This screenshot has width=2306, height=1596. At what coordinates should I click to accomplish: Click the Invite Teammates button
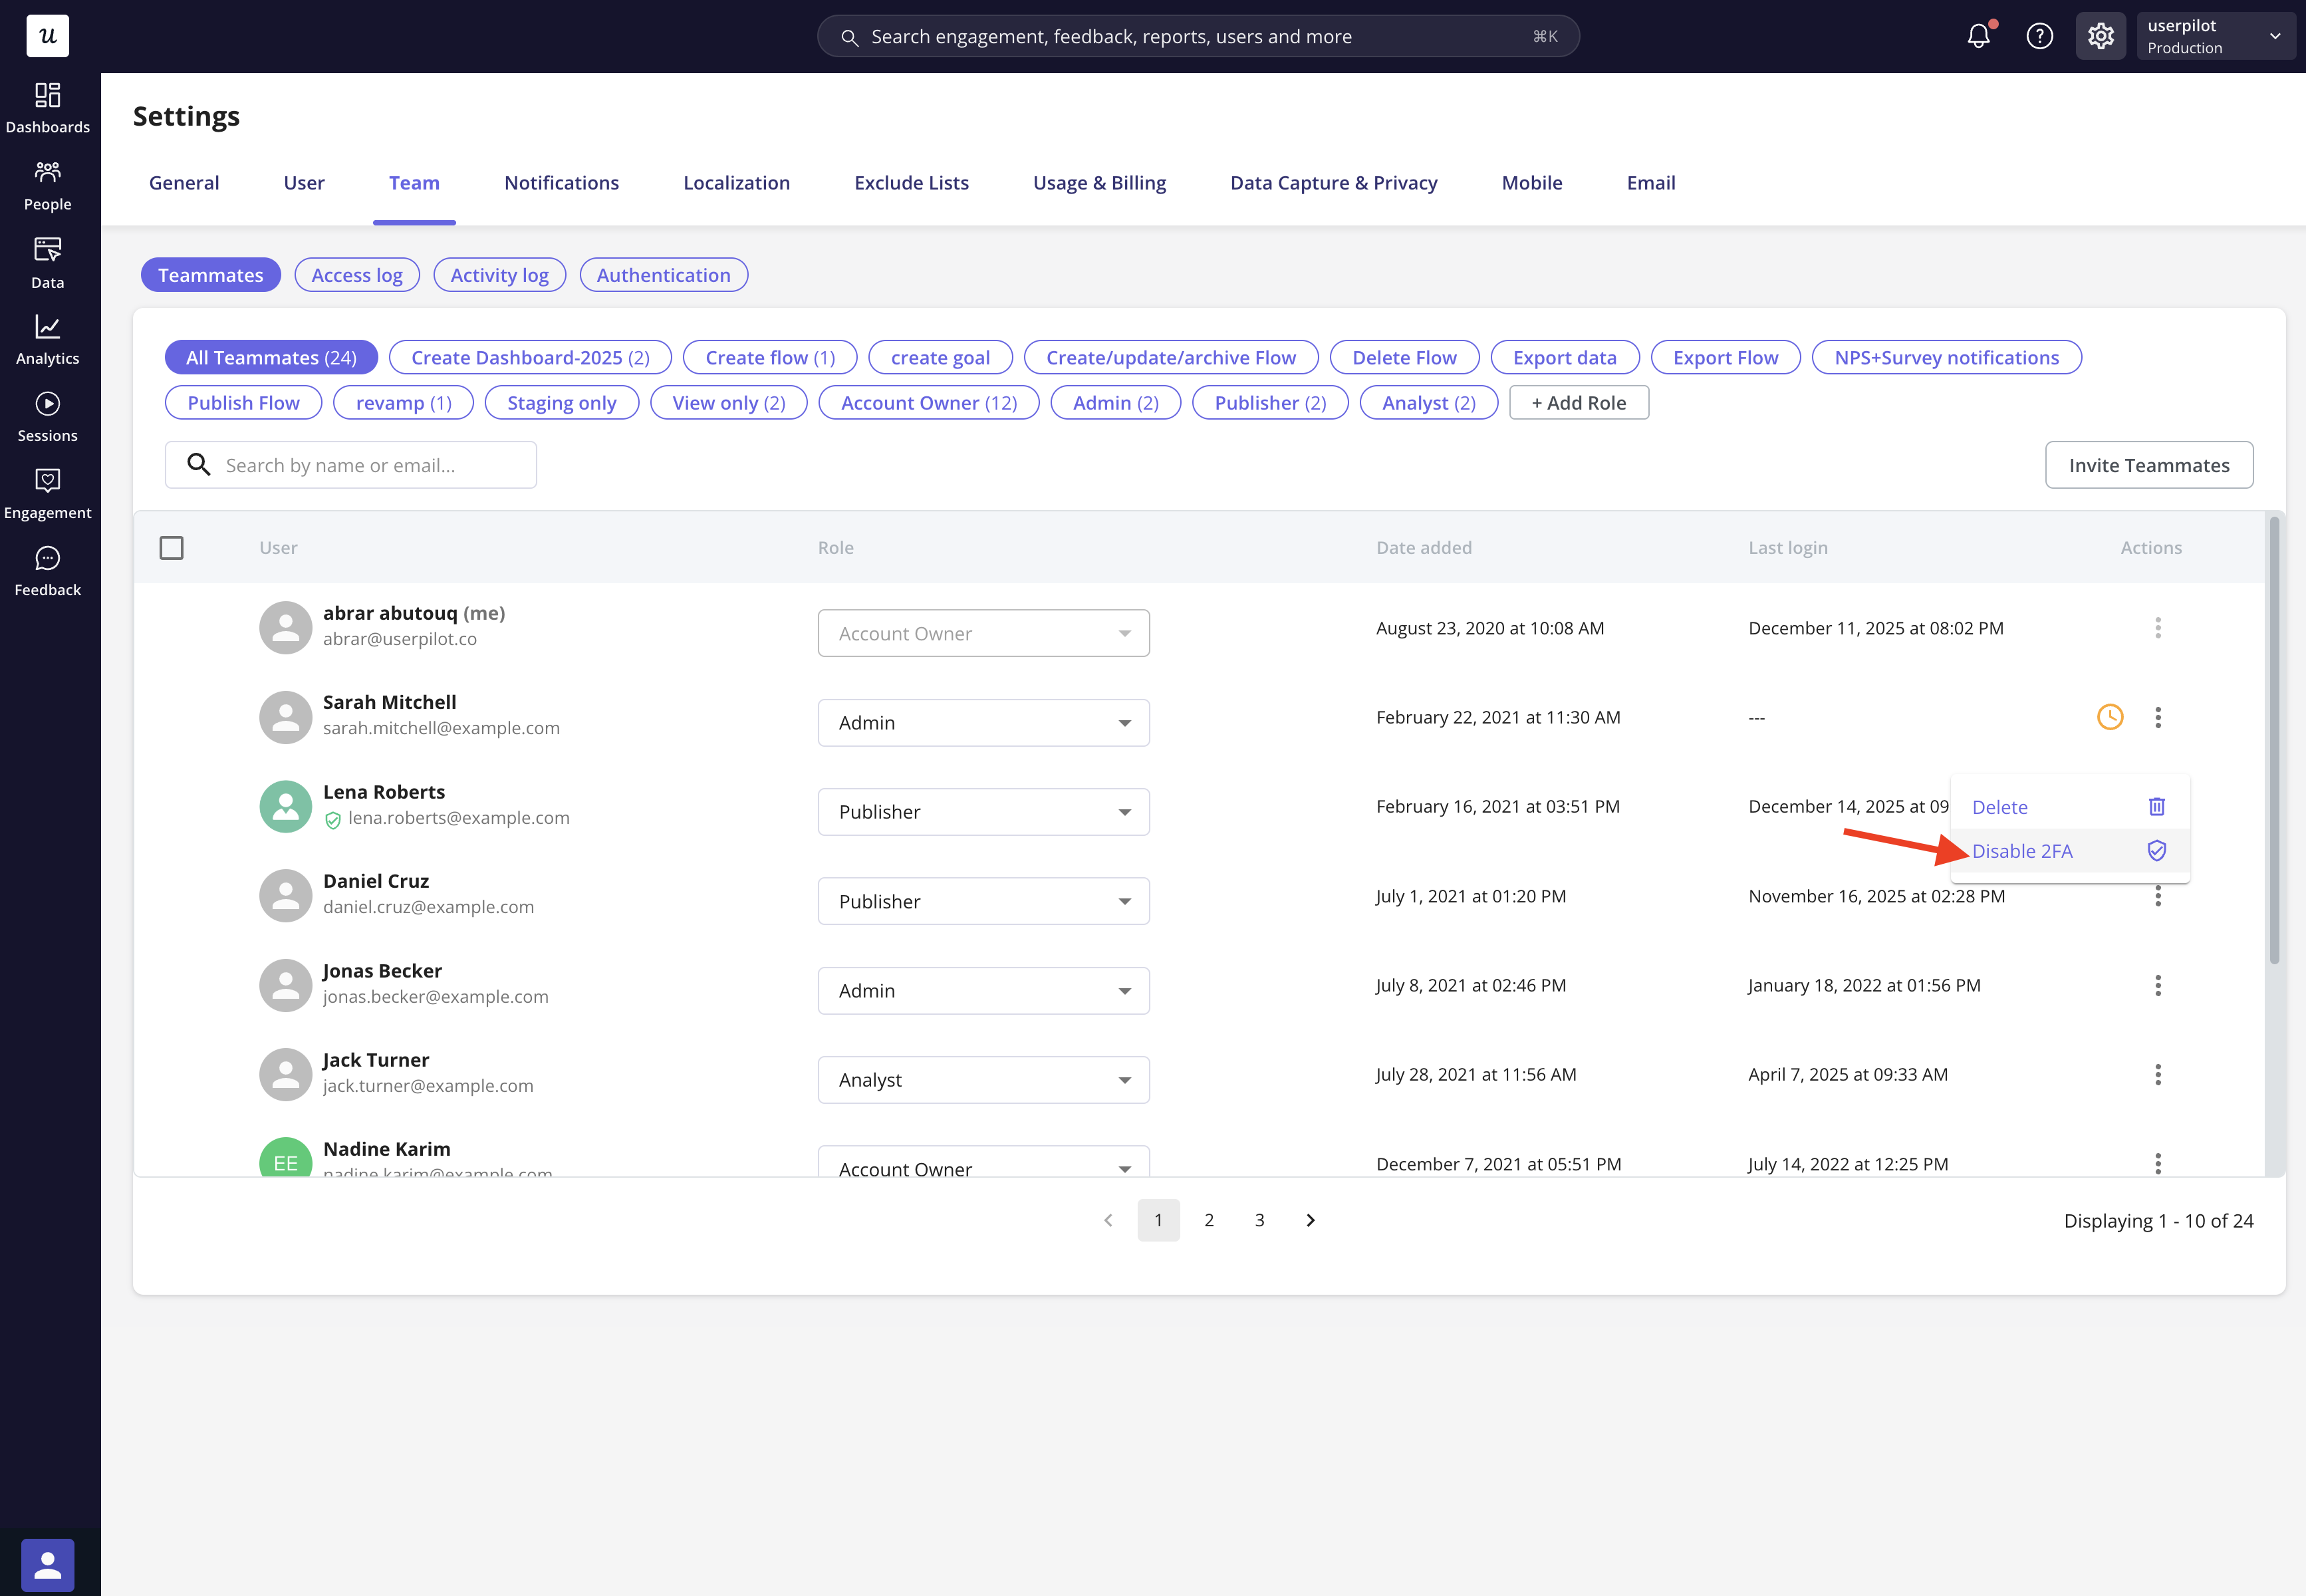[x=2148, y=465]
